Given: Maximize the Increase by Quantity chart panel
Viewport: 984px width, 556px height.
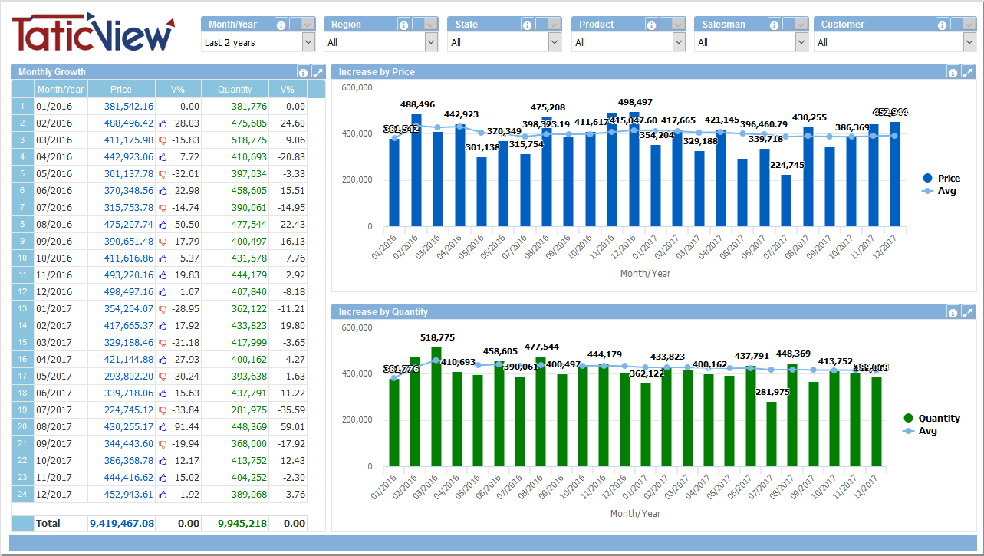Looking at the screenshot, I should (967, 311).
